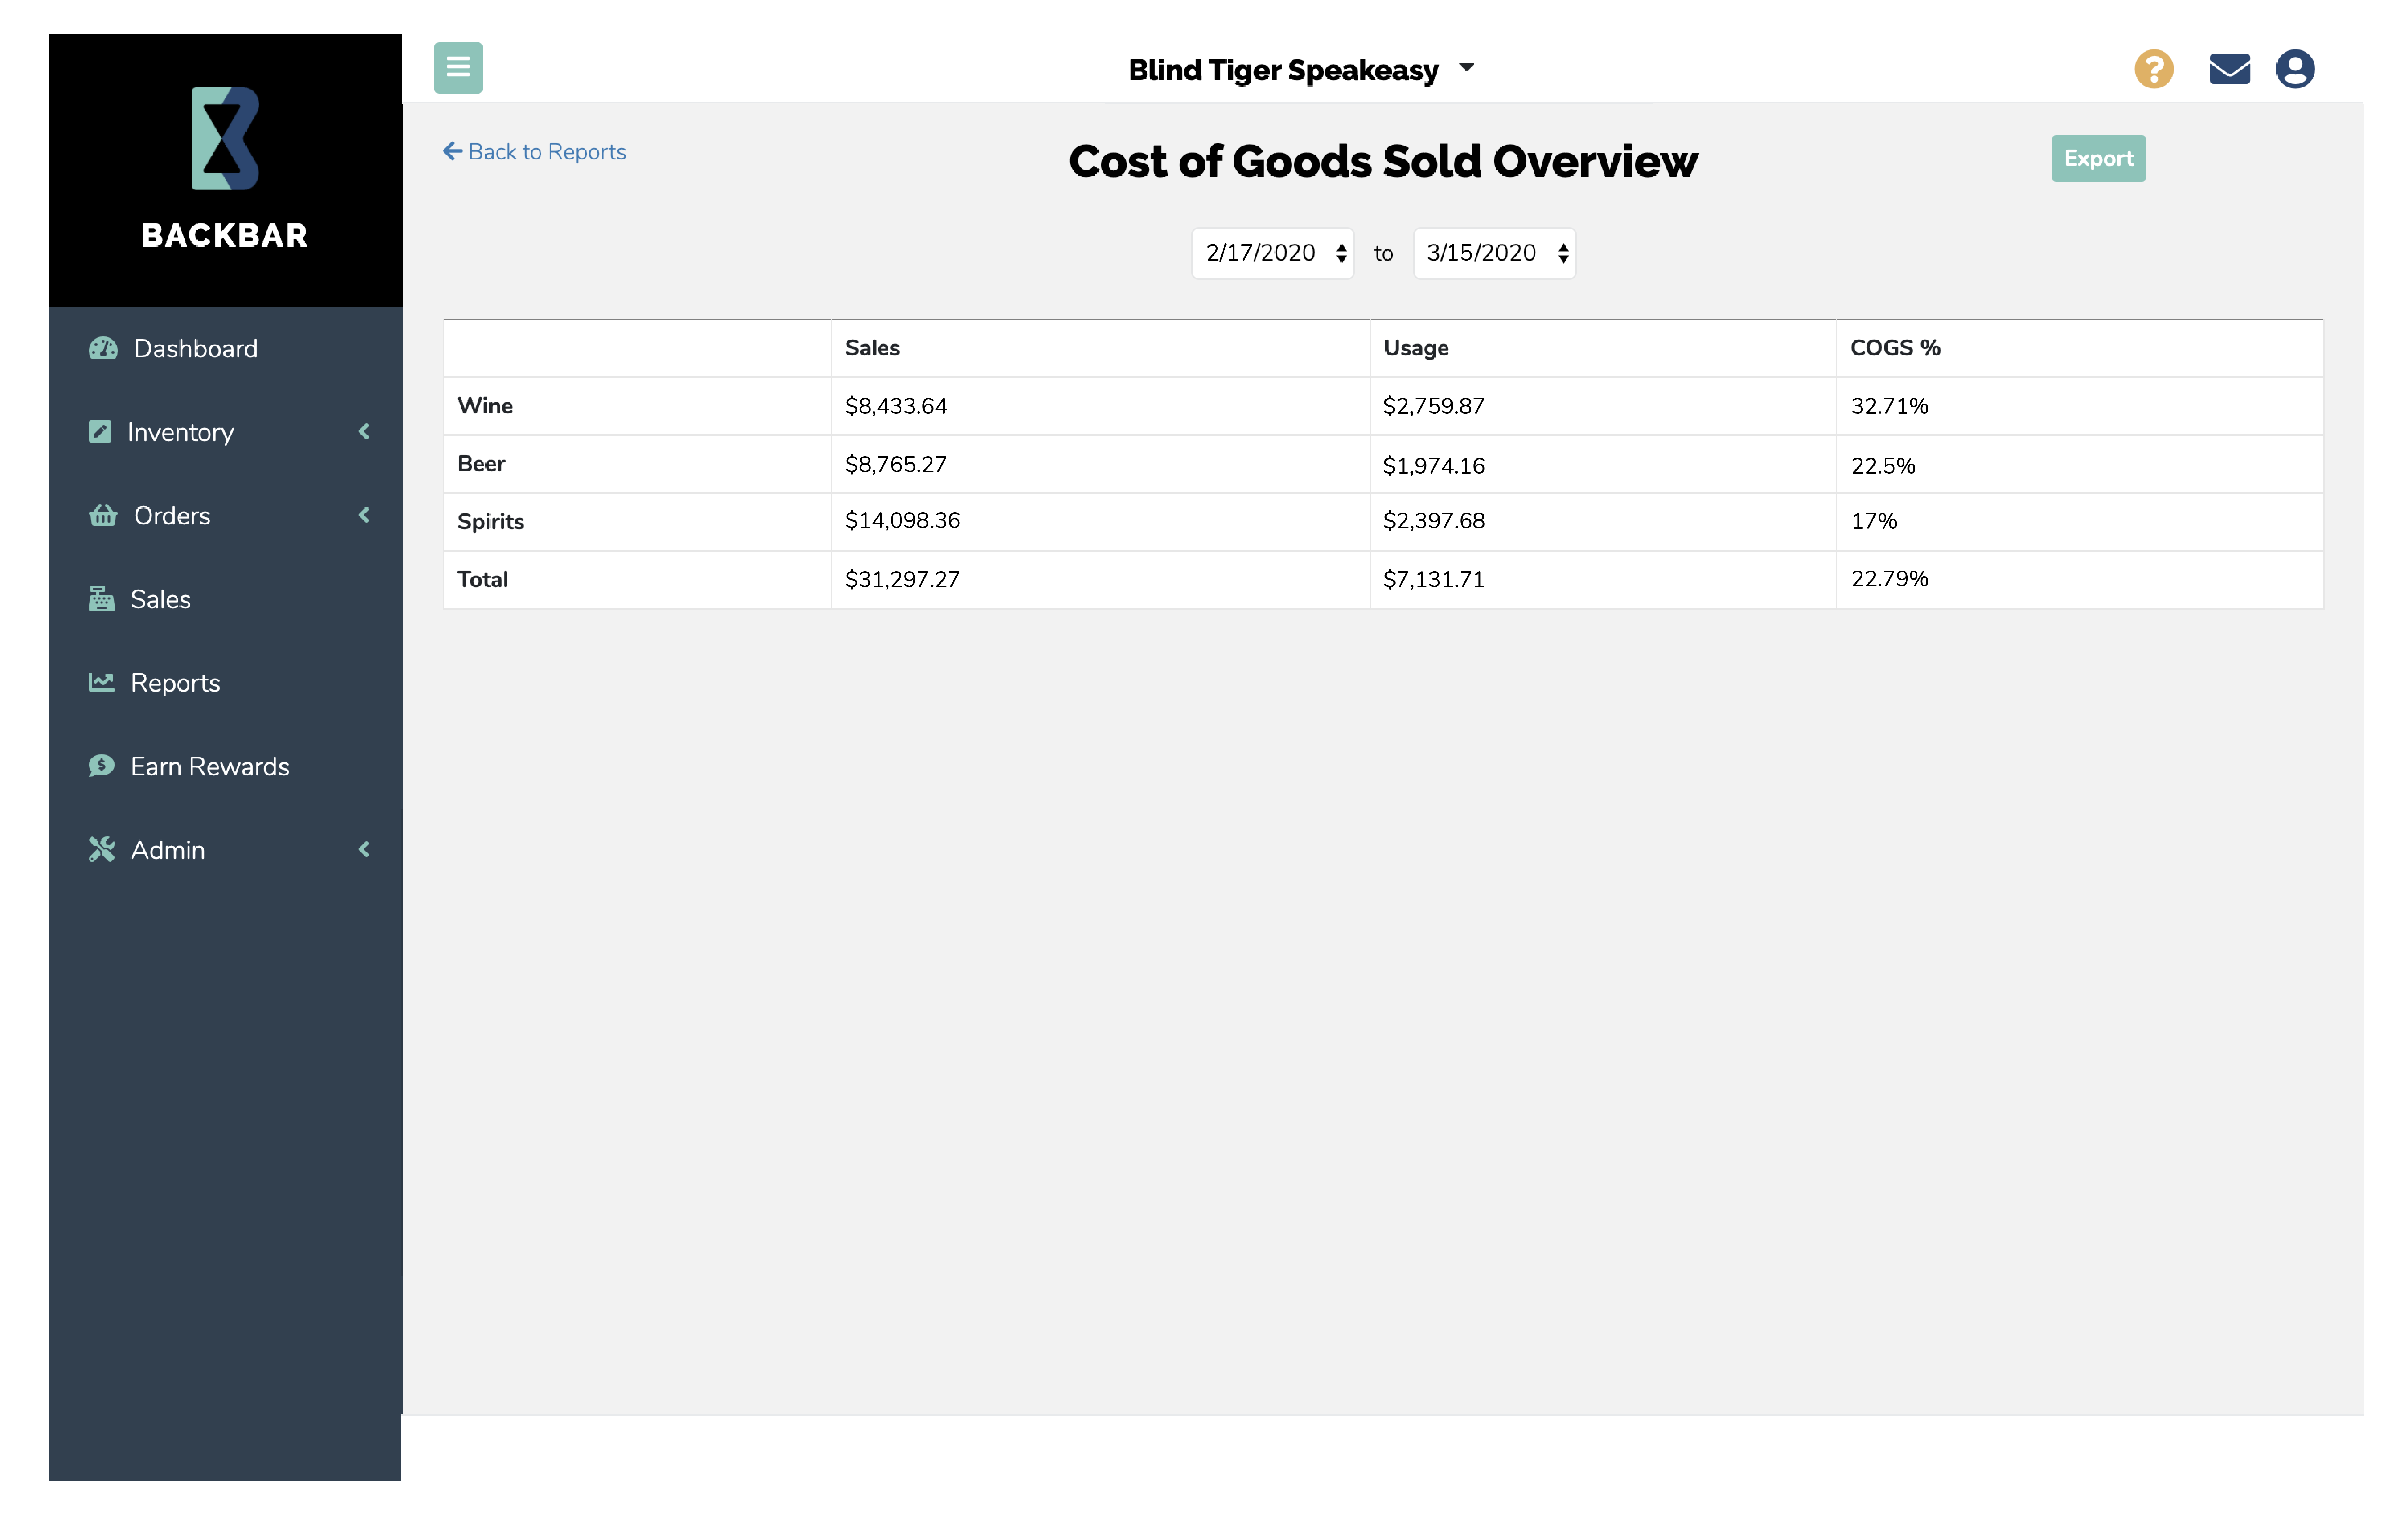Image resolution: width=2408 pixels, height=1521 pixels.
Task: Select the Wine row label
Action: (x=485, y=406)
